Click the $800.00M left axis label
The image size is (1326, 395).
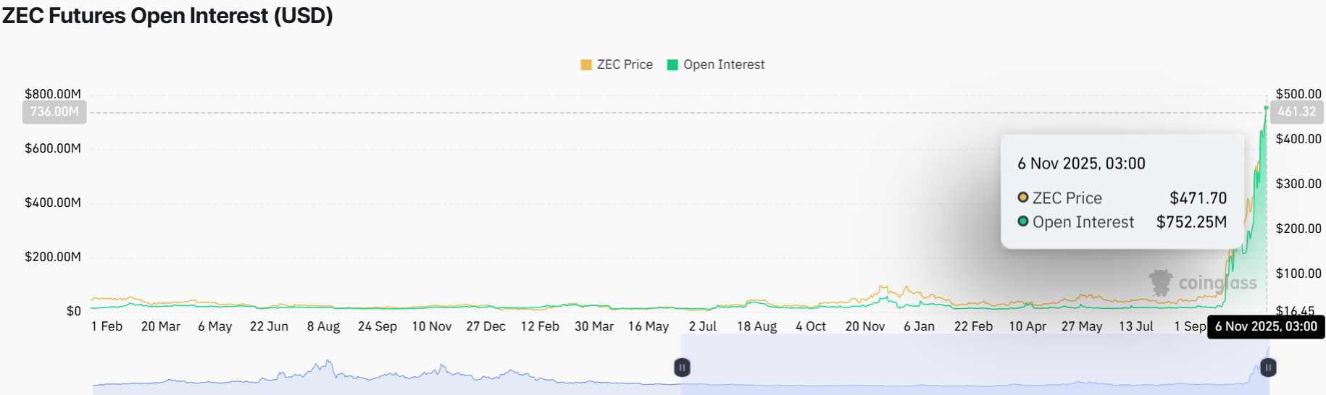53,94
